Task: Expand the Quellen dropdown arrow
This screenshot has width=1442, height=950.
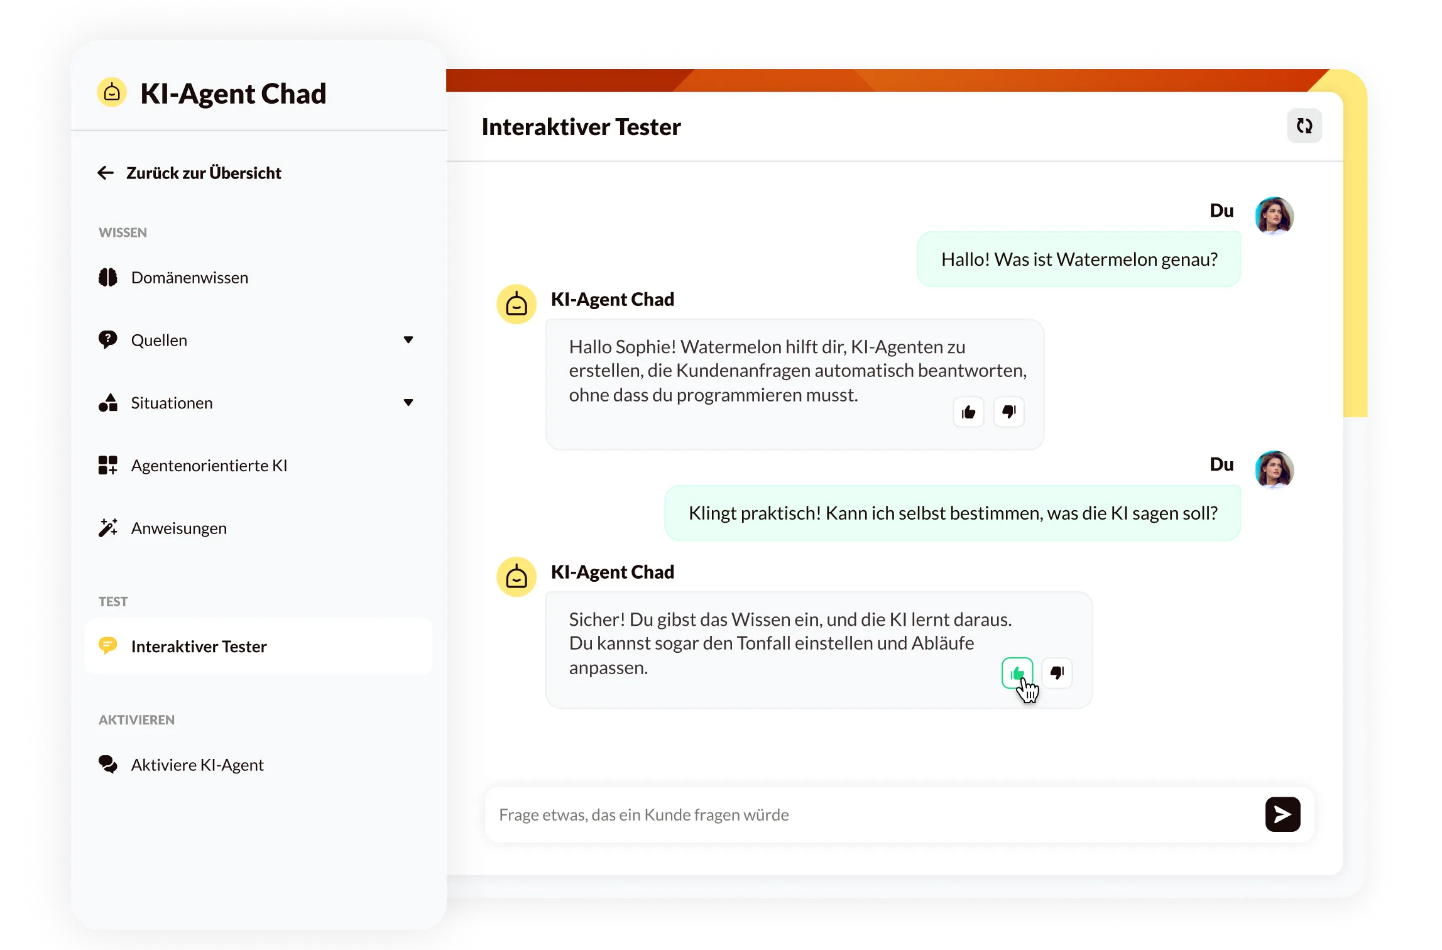Action: tap(408, 340)
